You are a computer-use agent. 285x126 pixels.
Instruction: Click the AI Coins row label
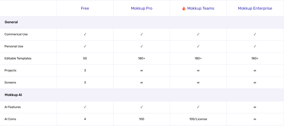click(x=10, y=119)
